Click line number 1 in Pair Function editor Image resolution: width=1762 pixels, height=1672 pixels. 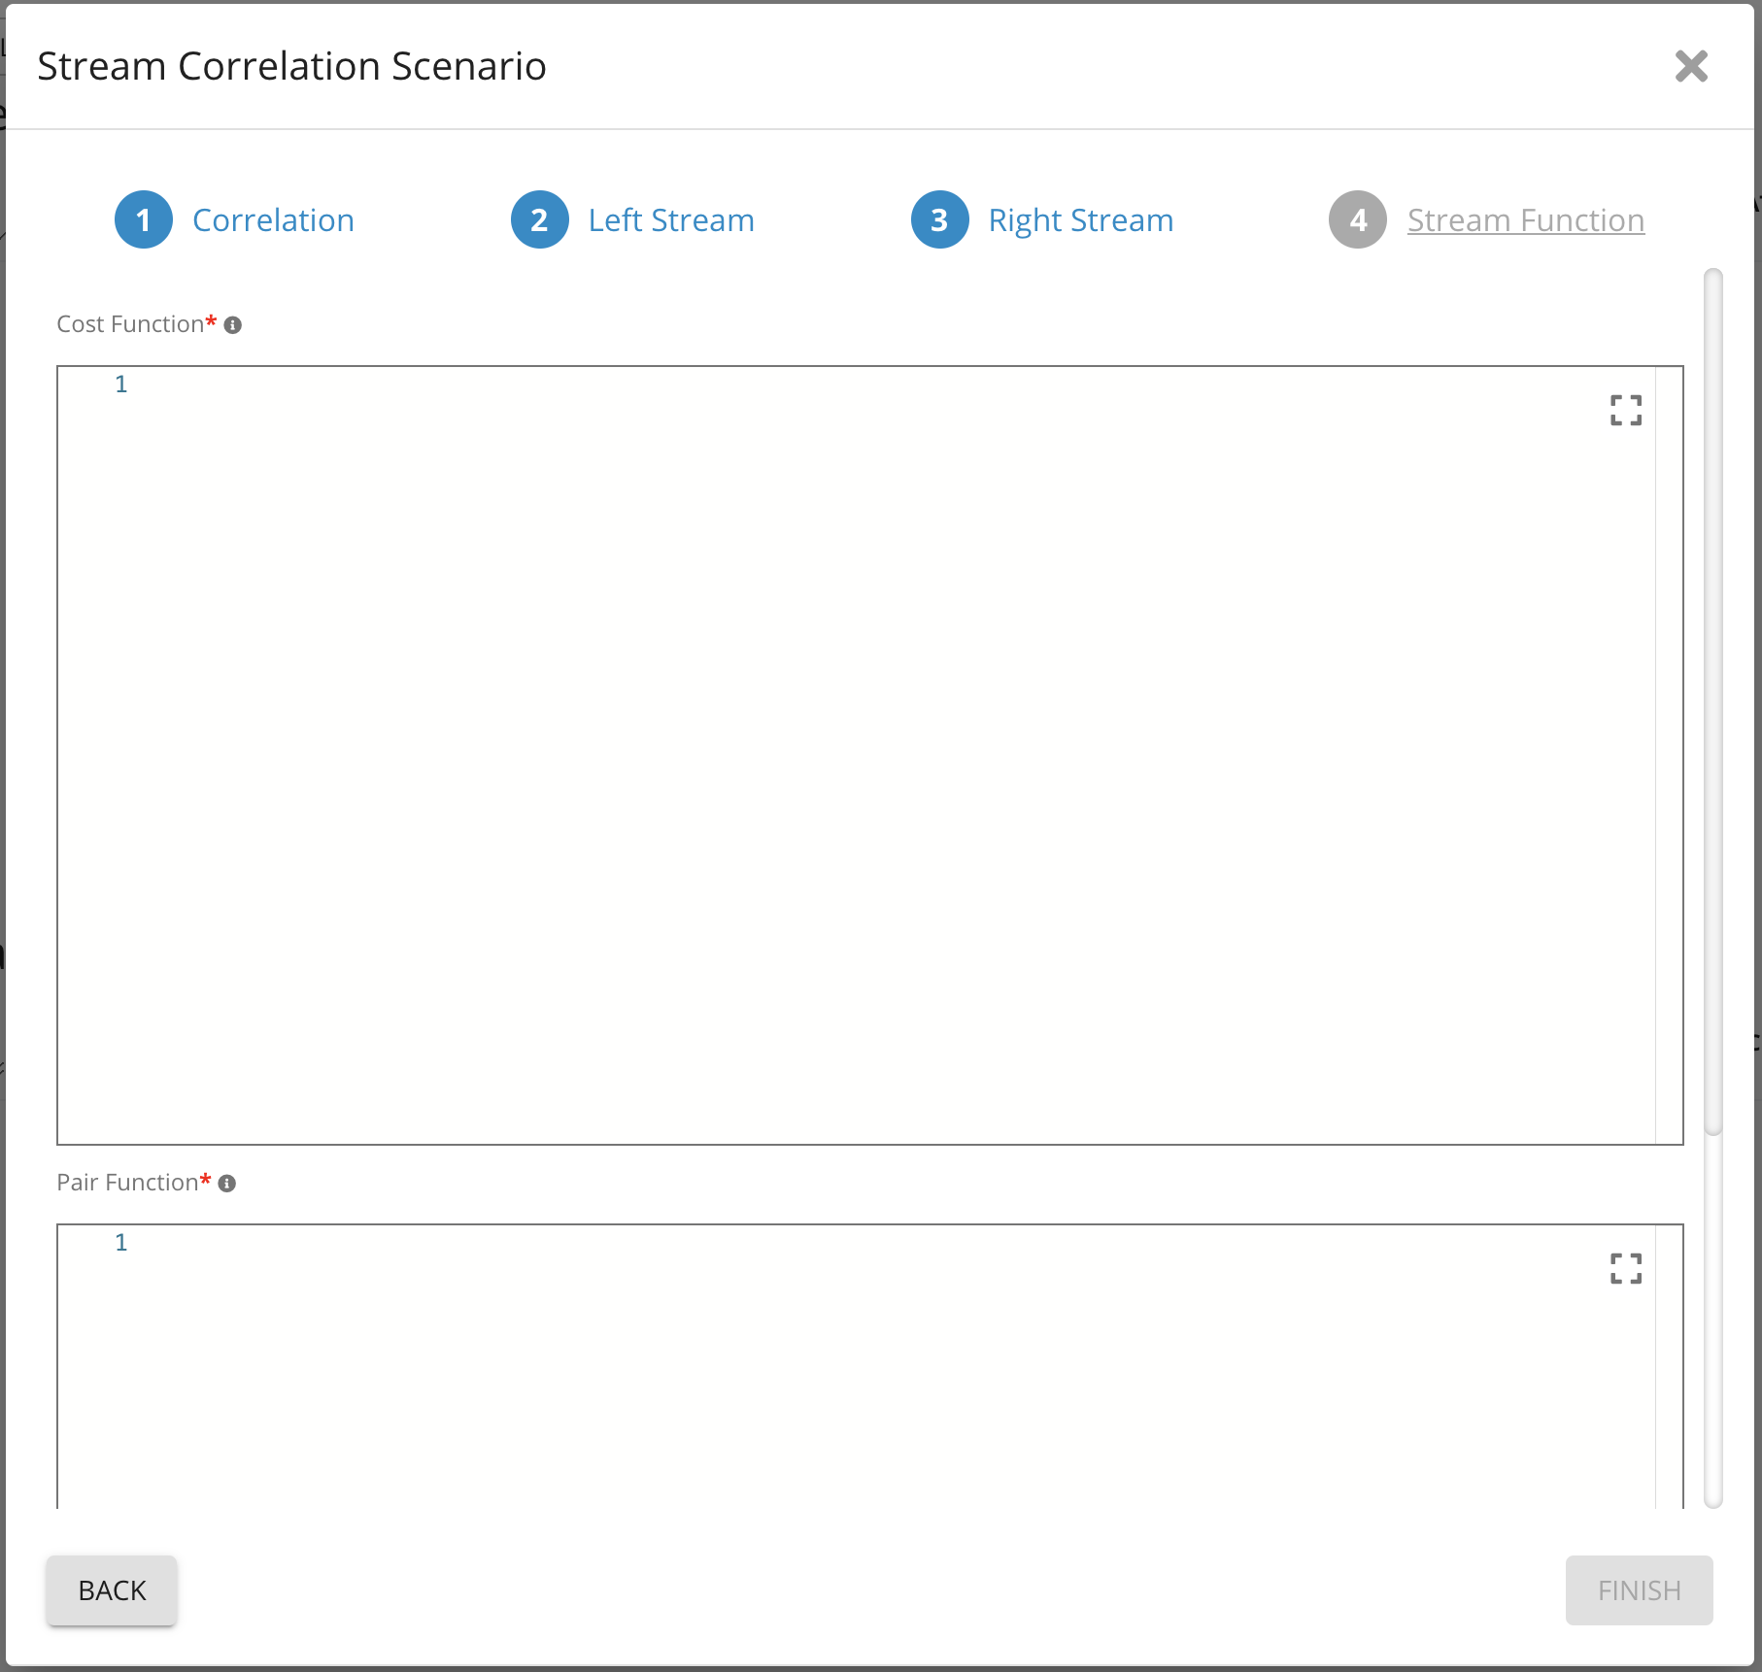click(121, 1243)
